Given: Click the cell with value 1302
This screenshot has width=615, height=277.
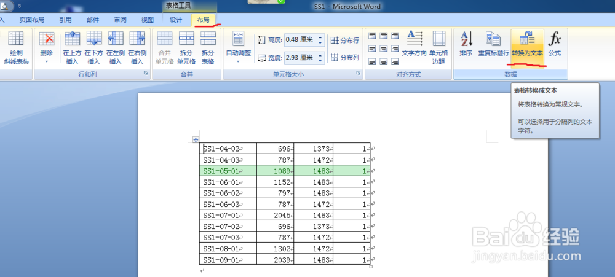Looking at the screenshot, I should tap(276, 248).
